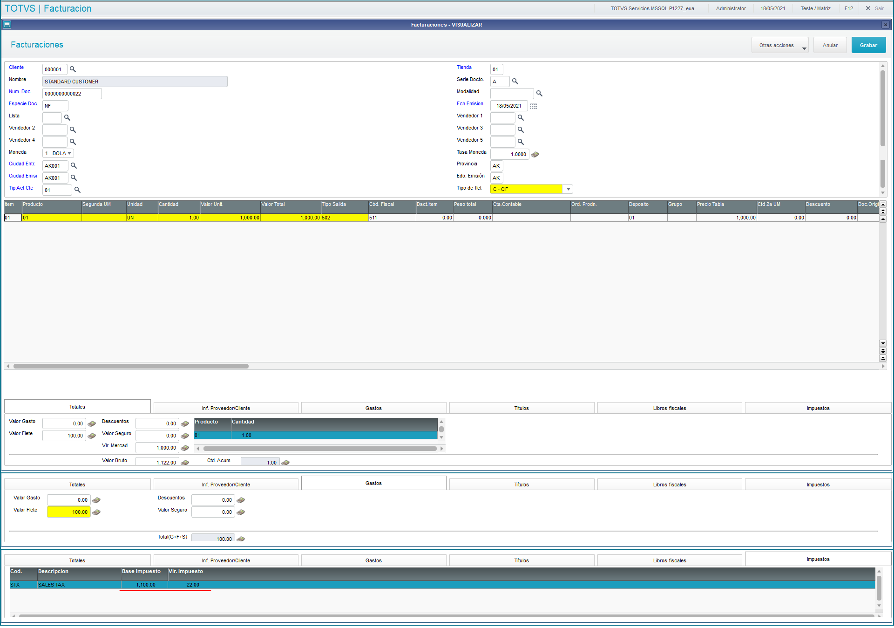Open the Tip Act Cte lookup icon
894x628 pixels.
(x=77, y=190)
